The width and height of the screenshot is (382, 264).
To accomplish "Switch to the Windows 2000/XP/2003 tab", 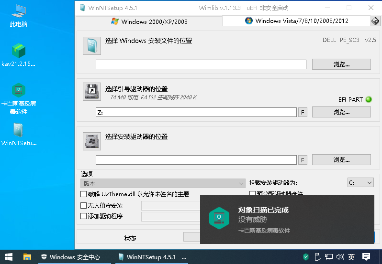I will [x=149, y=21].
